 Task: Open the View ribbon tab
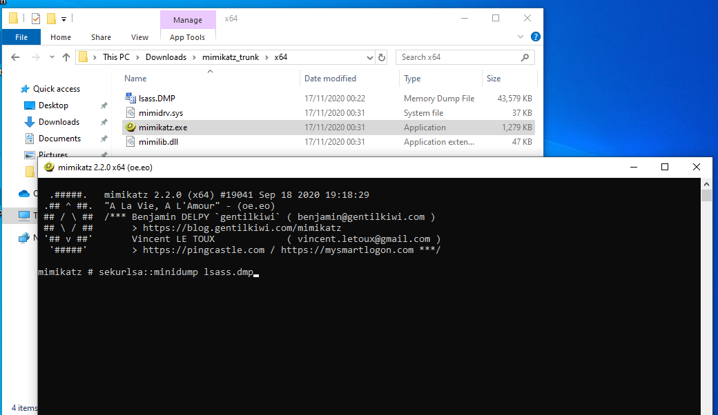[139, 37]
